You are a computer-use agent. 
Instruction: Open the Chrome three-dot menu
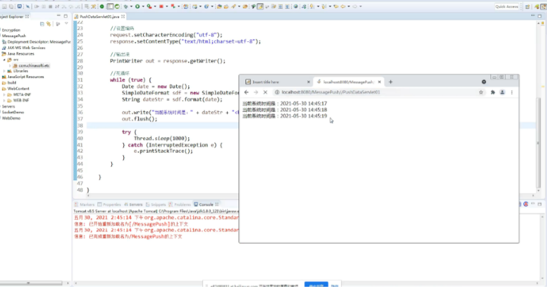point(512,92)
